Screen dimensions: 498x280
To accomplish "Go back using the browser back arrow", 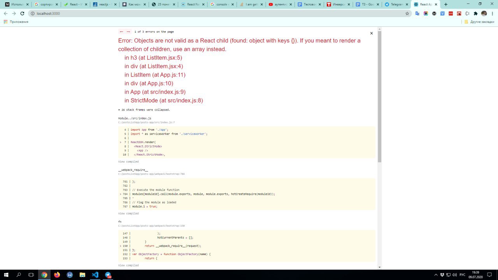I will tap(6, 13).
